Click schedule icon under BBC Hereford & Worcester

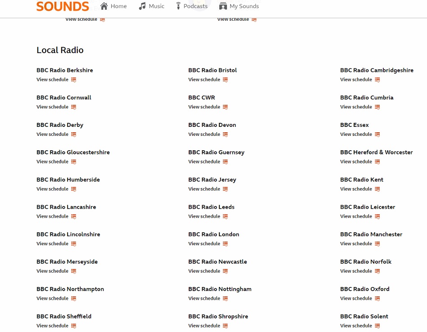377,162
